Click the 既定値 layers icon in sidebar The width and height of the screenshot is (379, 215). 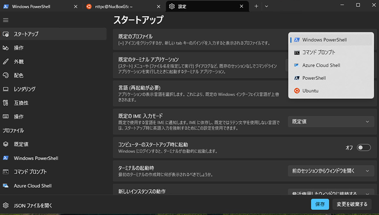(6, 144)
